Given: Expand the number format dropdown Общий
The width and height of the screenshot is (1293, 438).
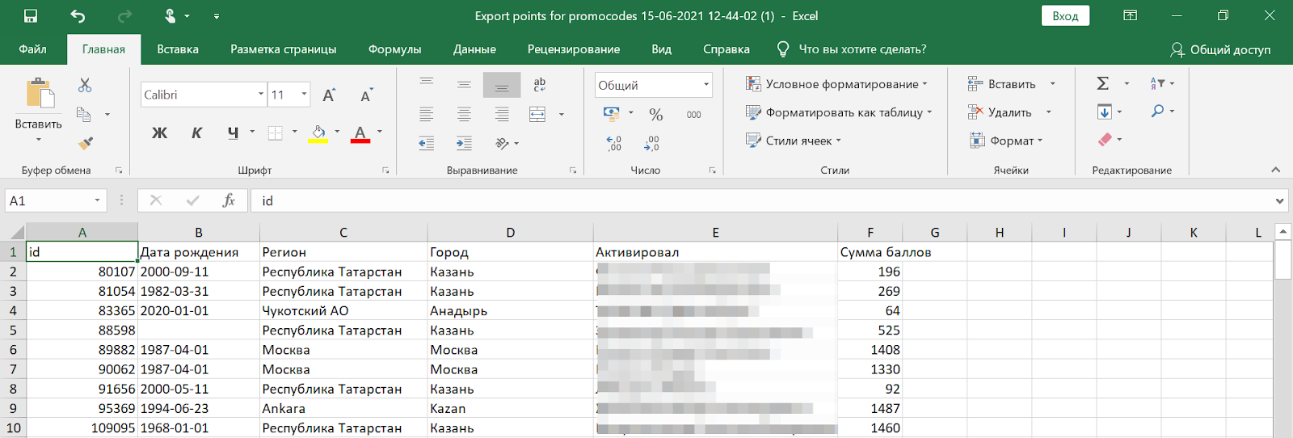Looking at the screenshot, I should point(705,85).
